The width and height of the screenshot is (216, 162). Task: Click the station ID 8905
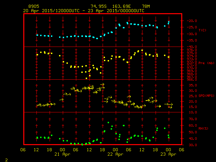[34, 6]
